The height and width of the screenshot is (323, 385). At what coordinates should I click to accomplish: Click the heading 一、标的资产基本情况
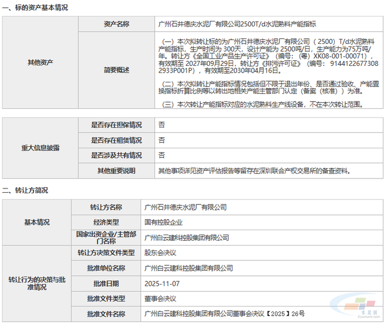pyautogui.click(x=35, y=8)
